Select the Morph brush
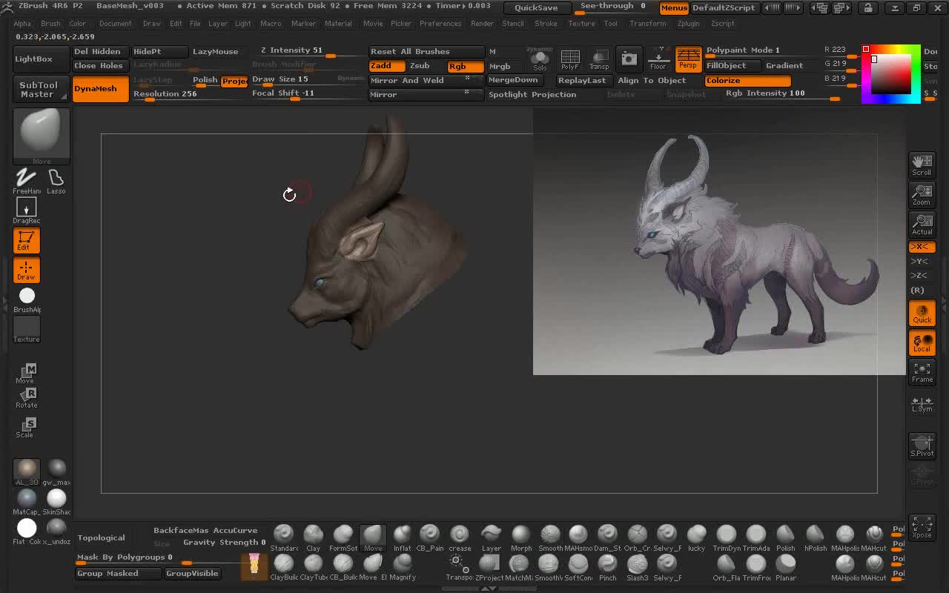 (x=521, y=538)
